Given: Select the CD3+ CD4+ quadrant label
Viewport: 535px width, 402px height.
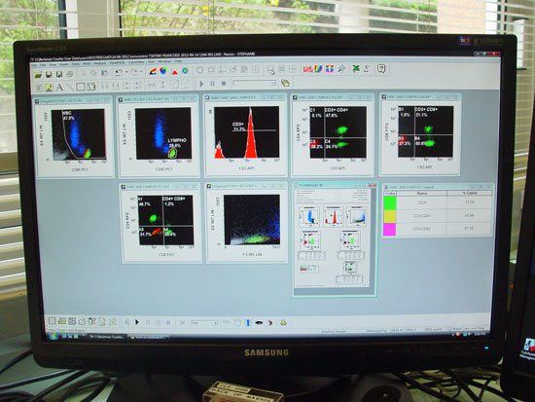Looking at the screenshot, I should pos(337,110).
